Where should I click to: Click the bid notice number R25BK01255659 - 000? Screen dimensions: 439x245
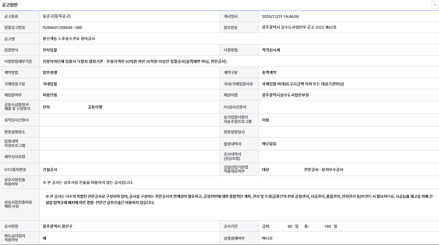coord(62,27)
